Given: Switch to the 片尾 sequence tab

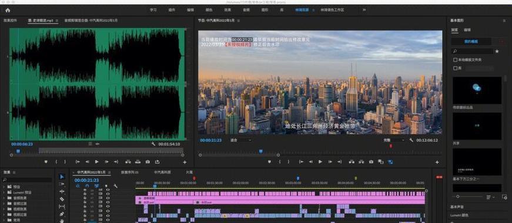Looking at the screenshot, I should [189, 172].
